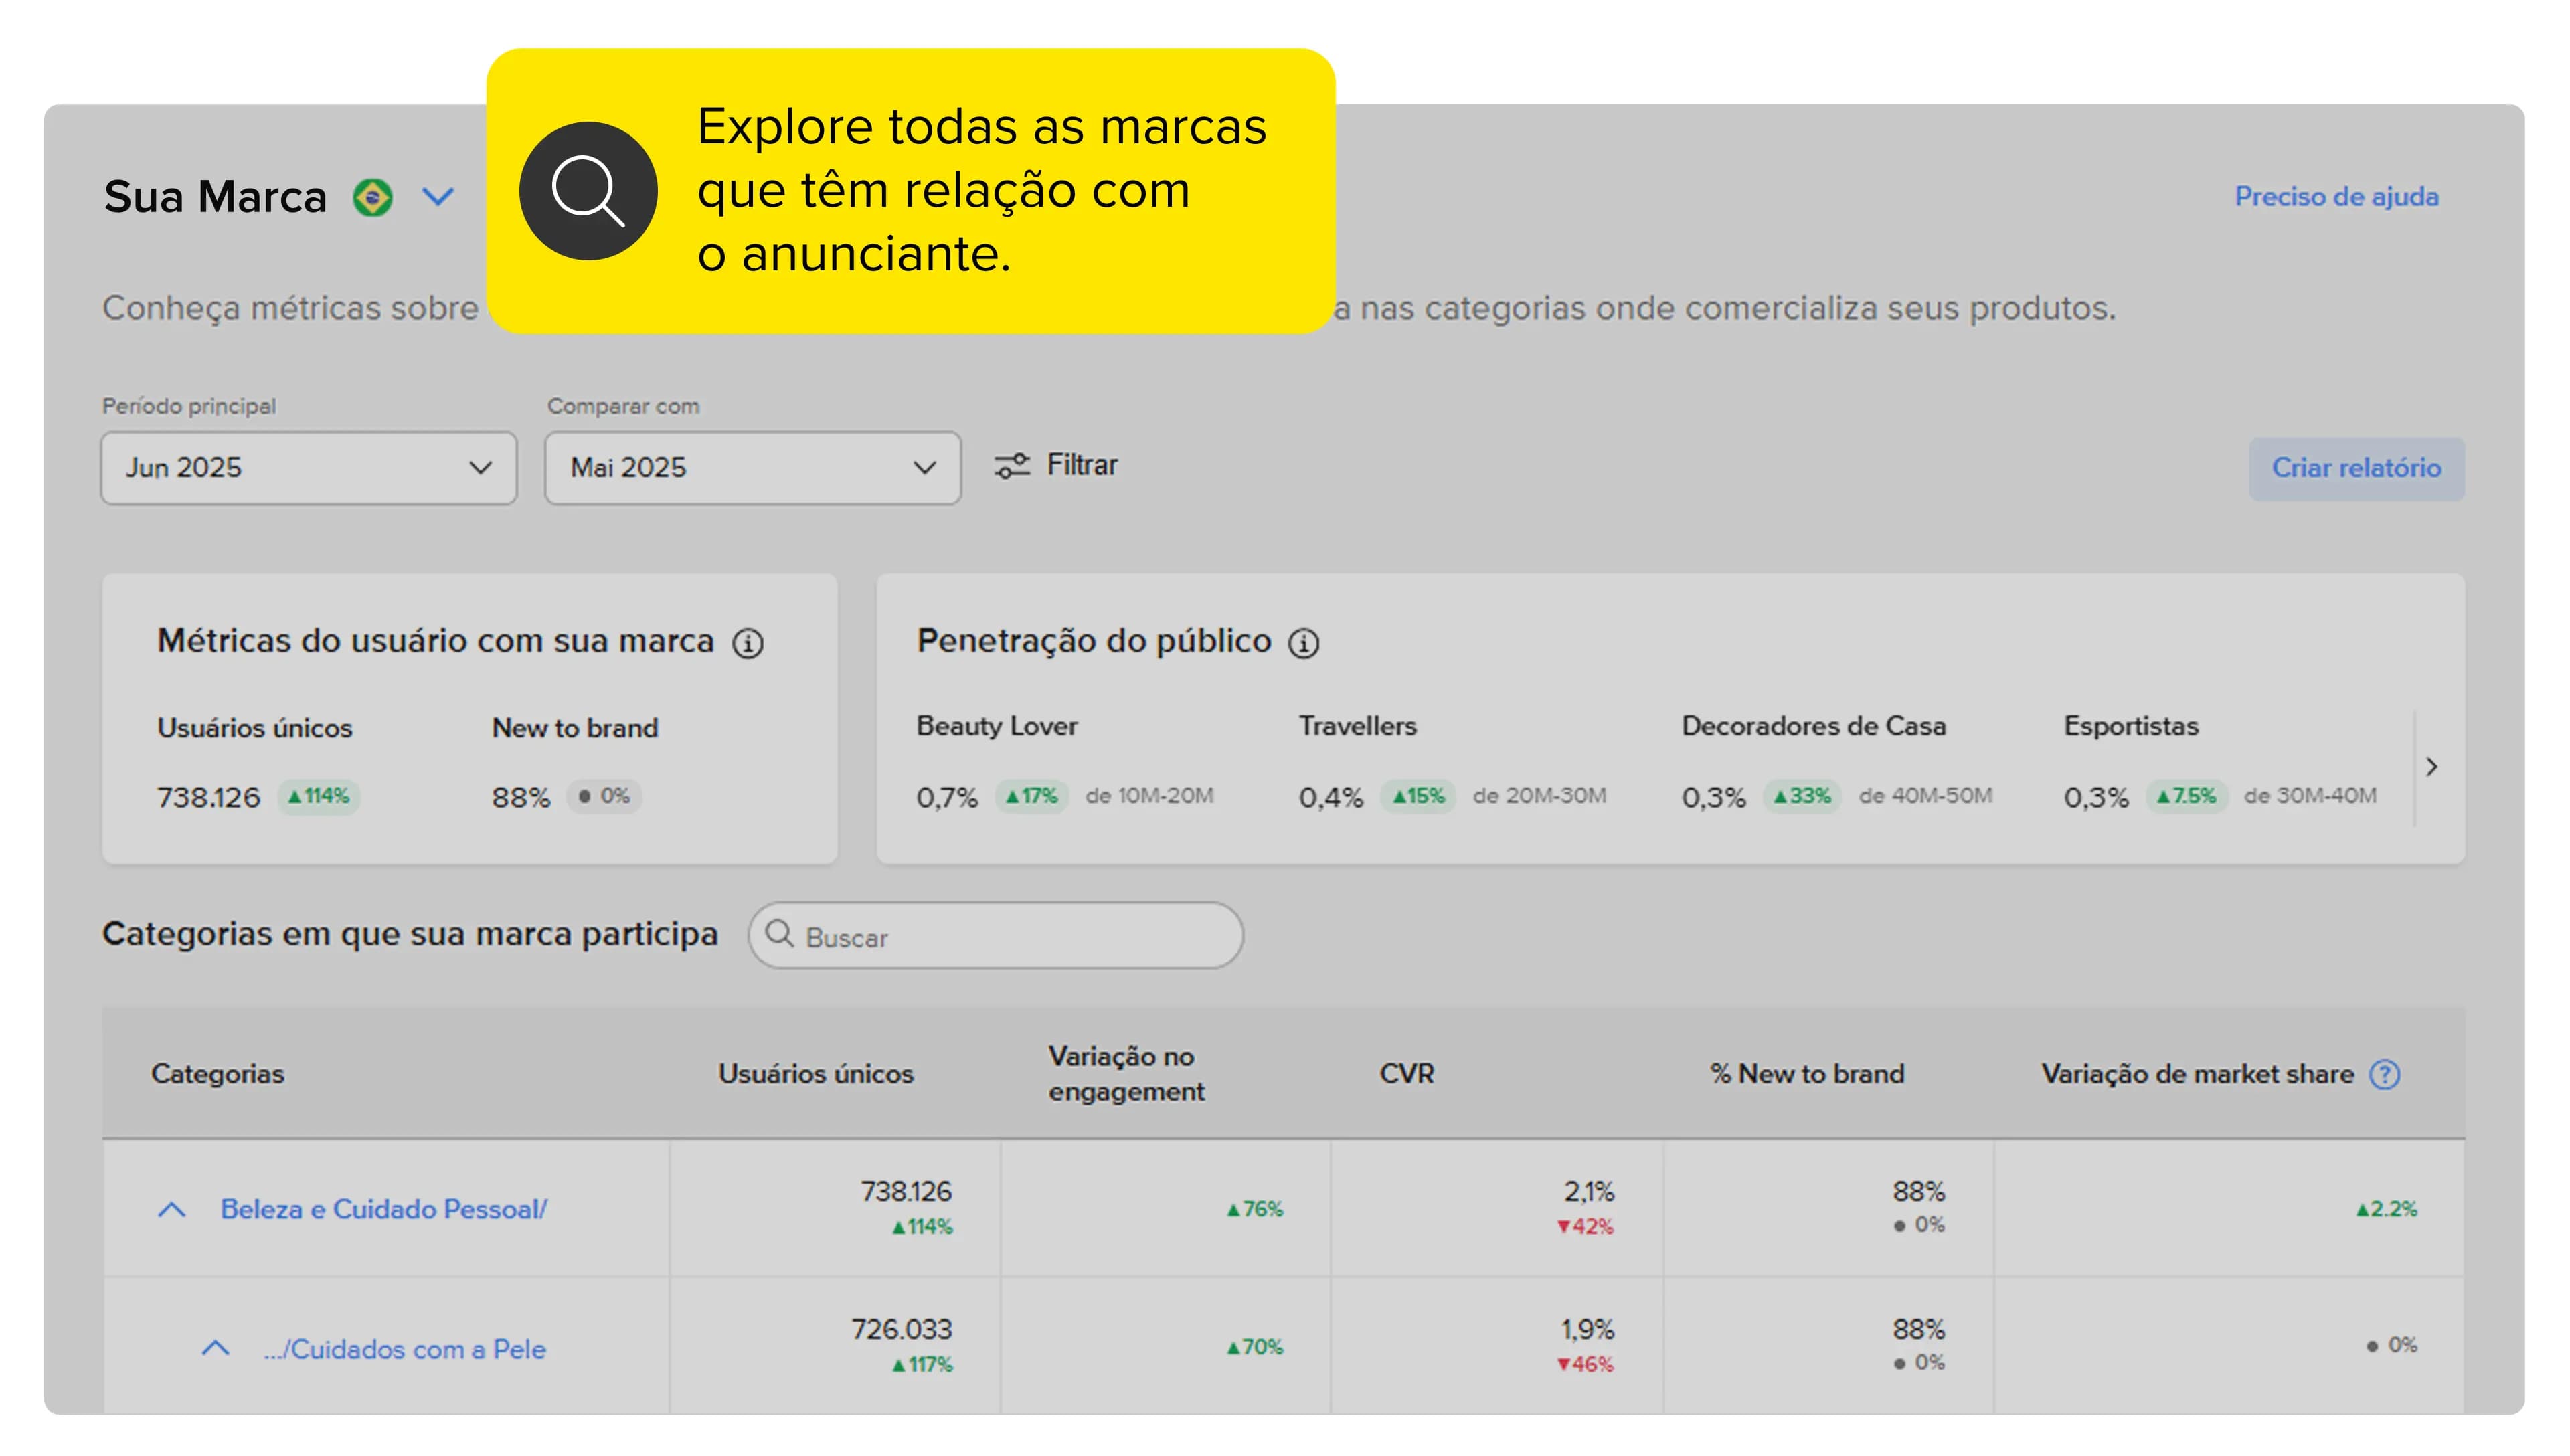
Task: Open the Período principal Jun 2025 dropdown
Action: (x=309, y=468)
